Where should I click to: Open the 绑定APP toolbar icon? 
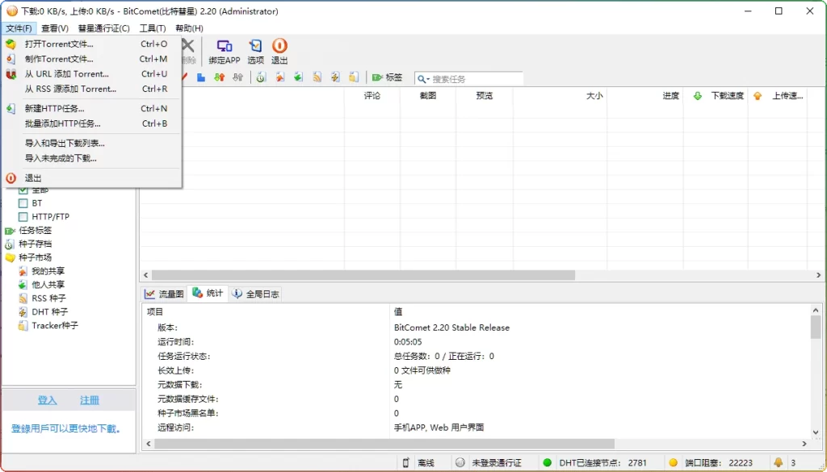click(225, 50)
